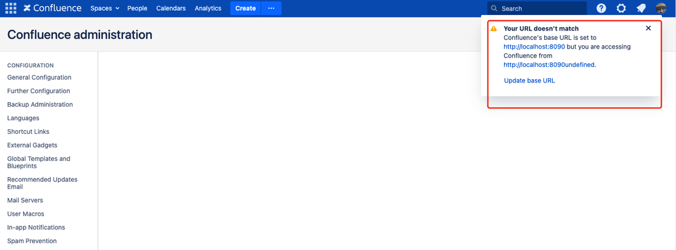This screenshot has height=250, width=676.
Task: Open the http://localhost:8090 base URL link
Action: (534, 47)
